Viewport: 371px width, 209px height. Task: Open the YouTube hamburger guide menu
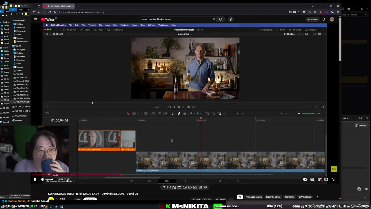coord(35,19)
